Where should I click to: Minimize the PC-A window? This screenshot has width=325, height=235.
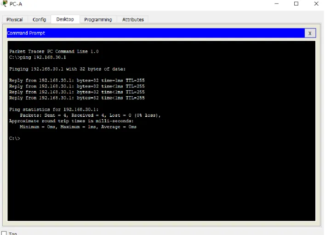[276, 4]
